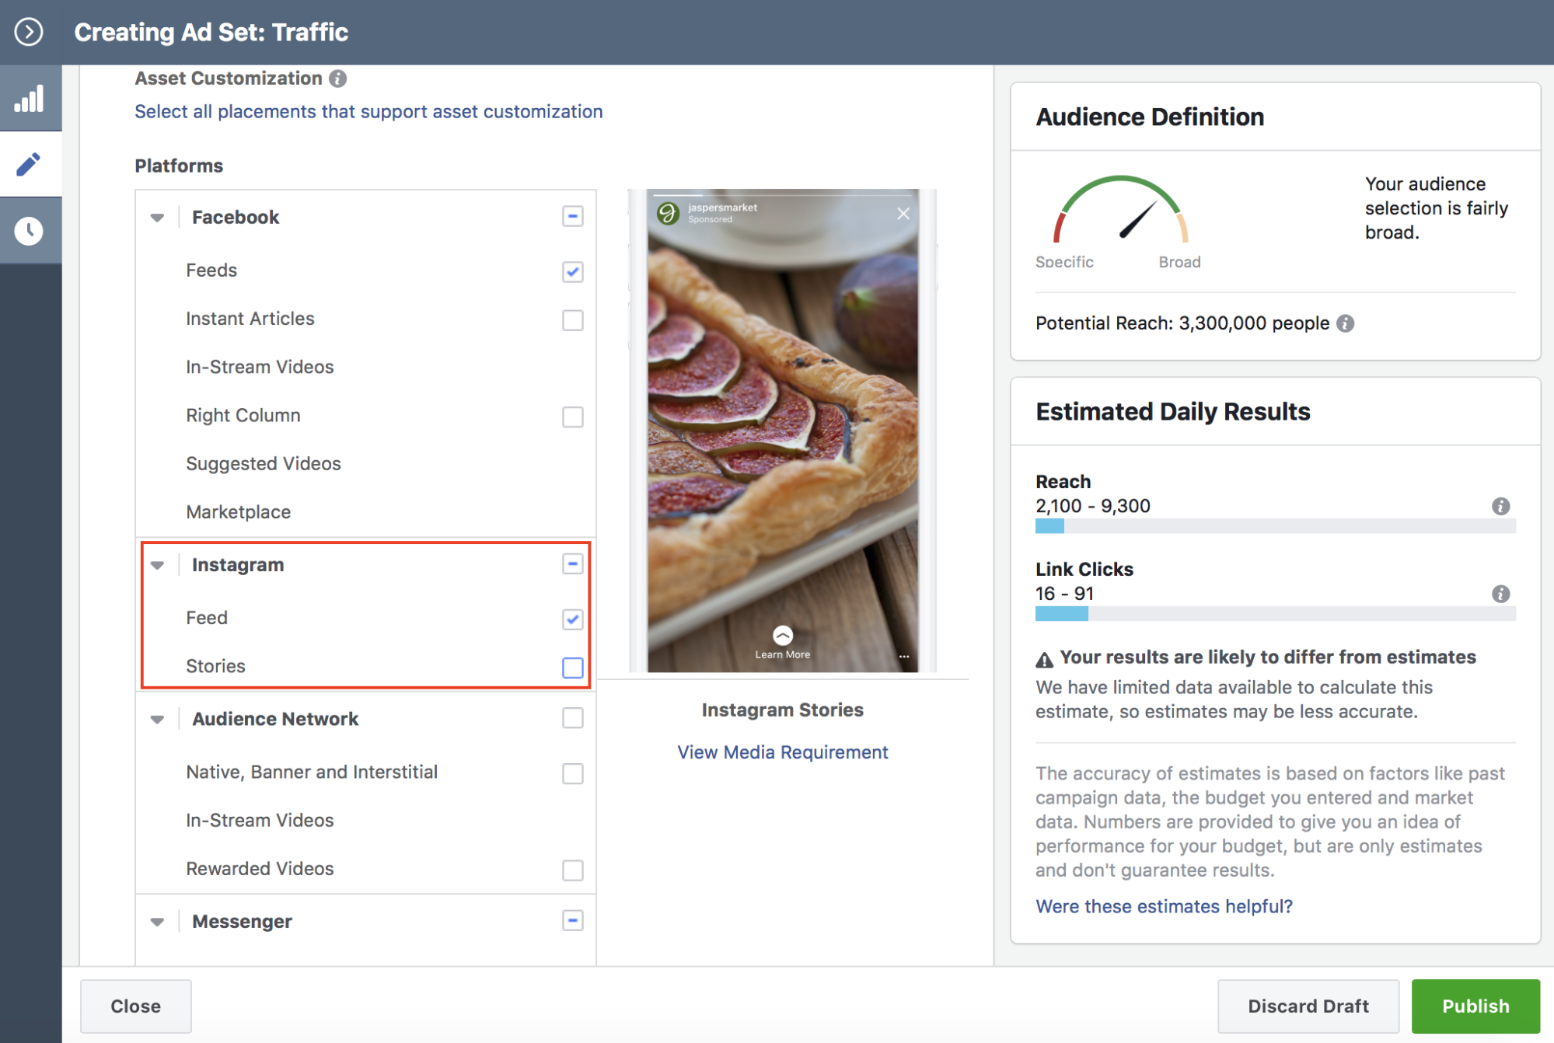Uncheck the Instagram Feed checkbox
Image resolution: width=1554 pixels, height=1043 pixels.
click(573, 619)
